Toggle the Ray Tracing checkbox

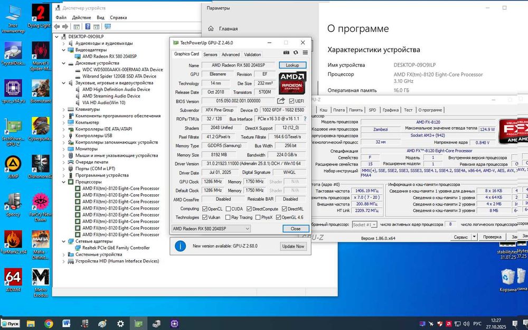tap(228, 218)
